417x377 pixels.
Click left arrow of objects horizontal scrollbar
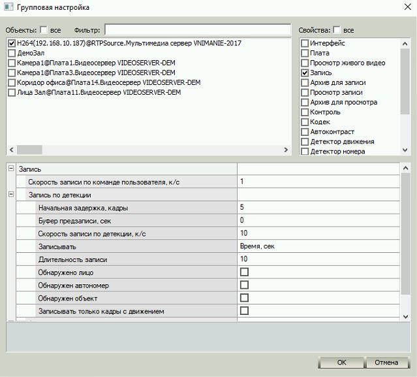(12, 150)
